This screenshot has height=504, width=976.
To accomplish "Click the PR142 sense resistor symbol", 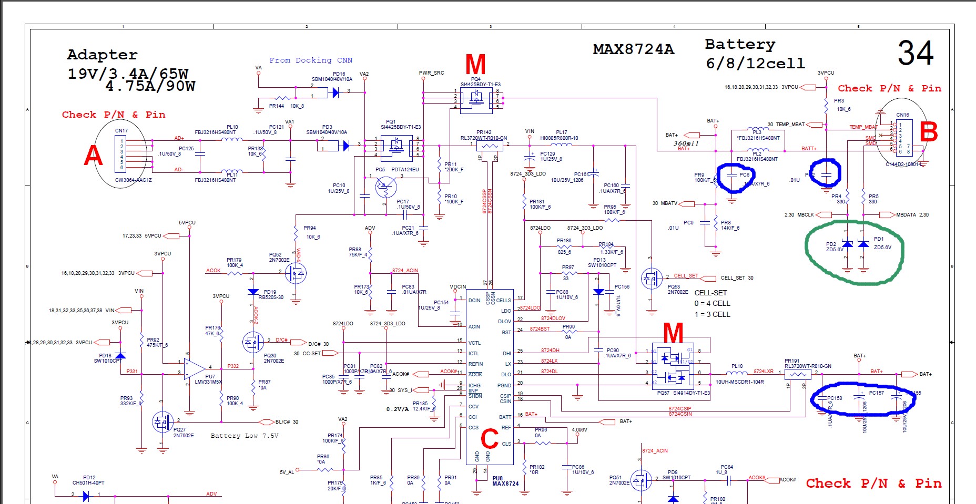I will pyautogui.click(x=490, y=146).
